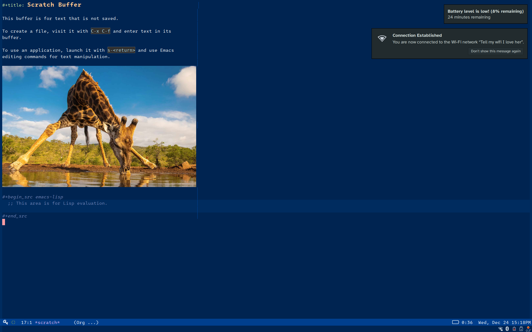
Task: Expand the (Org ...) mode indicator
Action: (x=86, y=323)
